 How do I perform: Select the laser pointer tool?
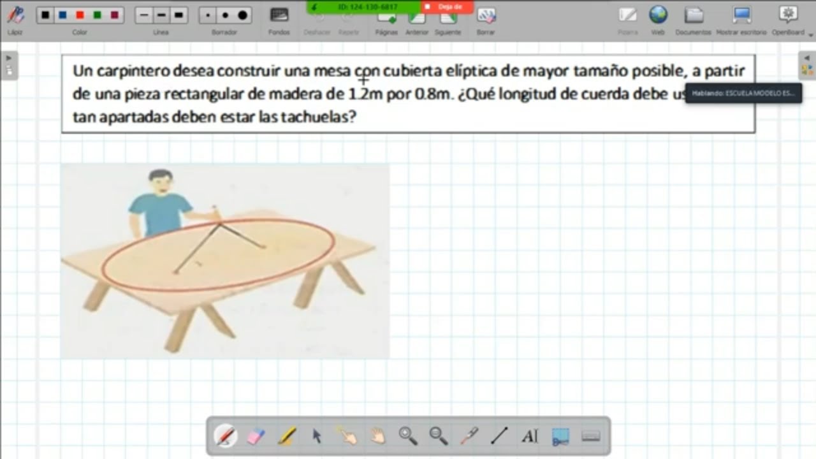469,436
